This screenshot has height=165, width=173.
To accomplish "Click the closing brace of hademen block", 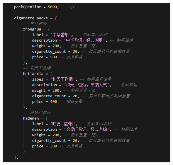I will [24, 152].
